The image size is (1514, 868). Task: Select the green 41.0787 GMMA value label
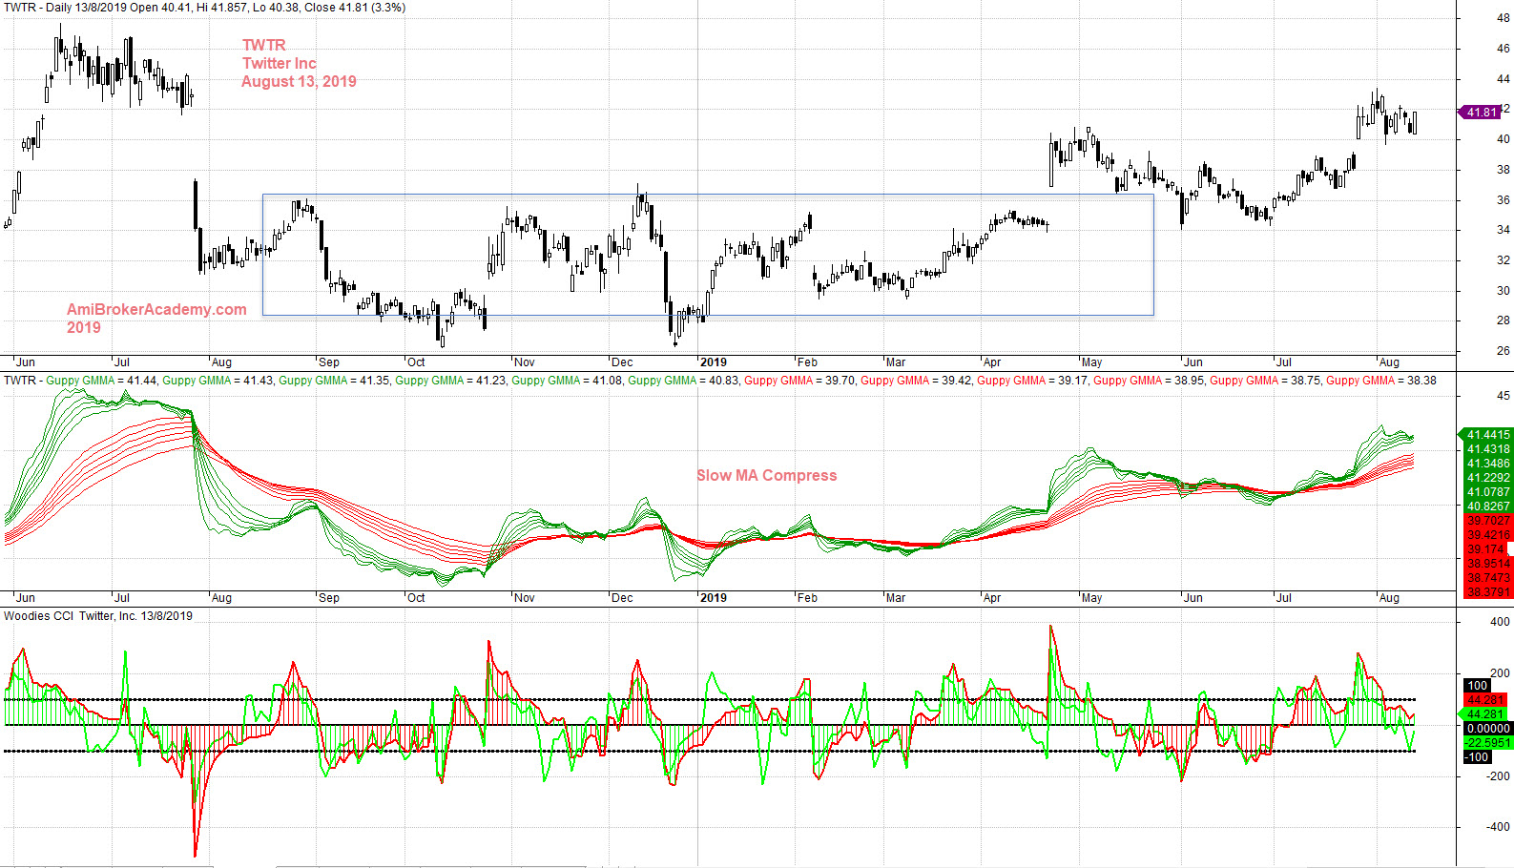coord(1486,492)
